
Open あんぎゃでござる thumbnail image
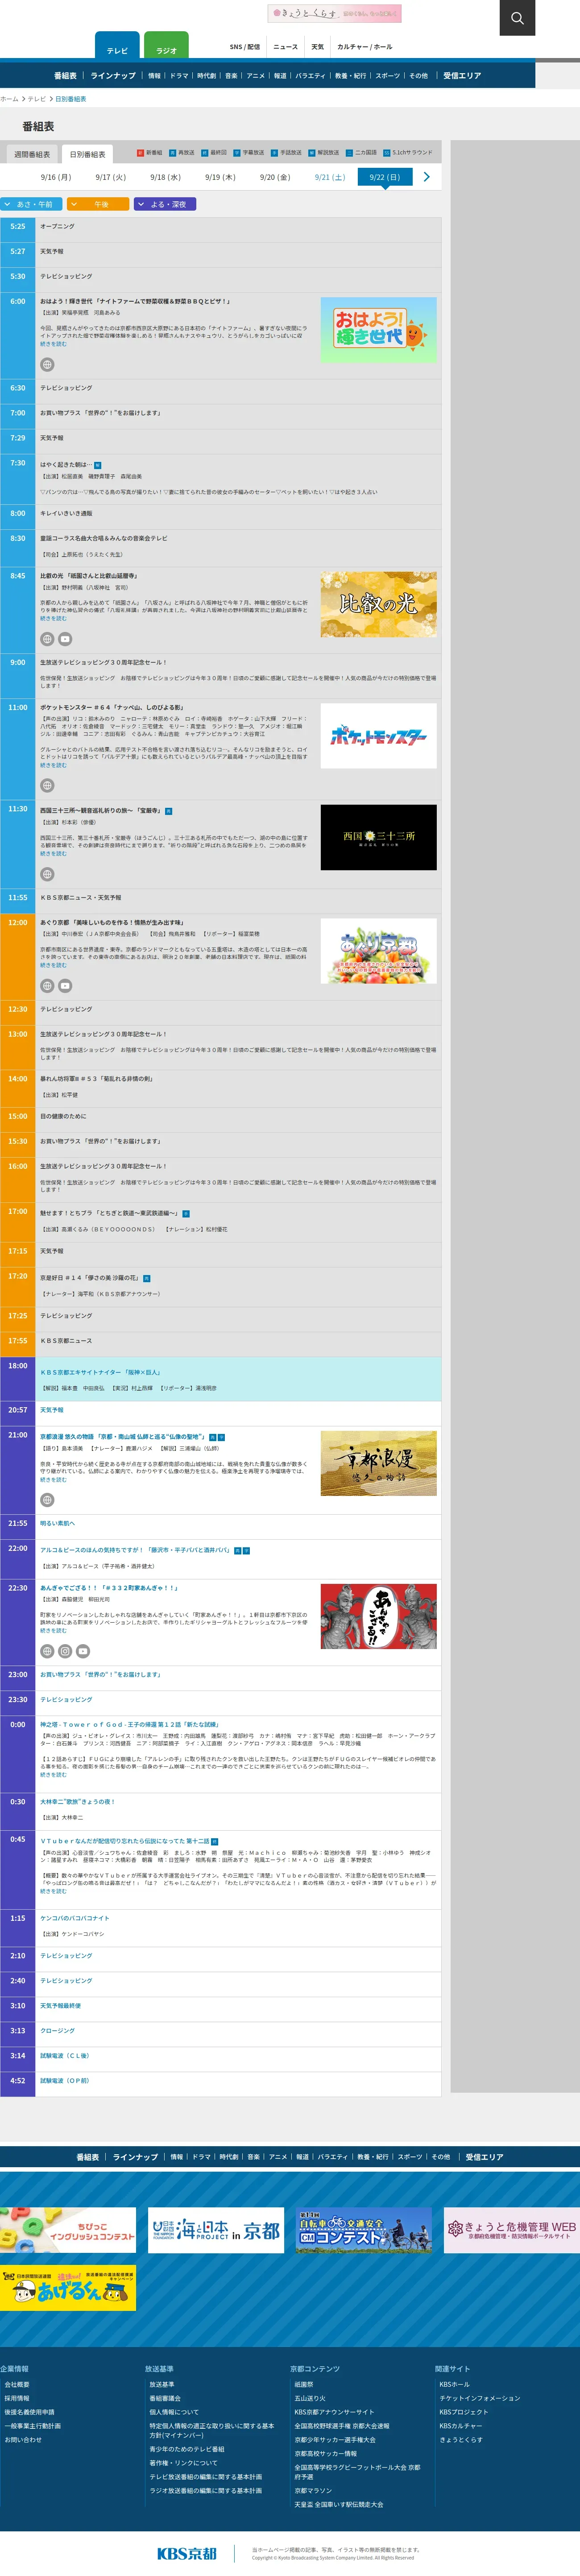tap(378, 1616)
